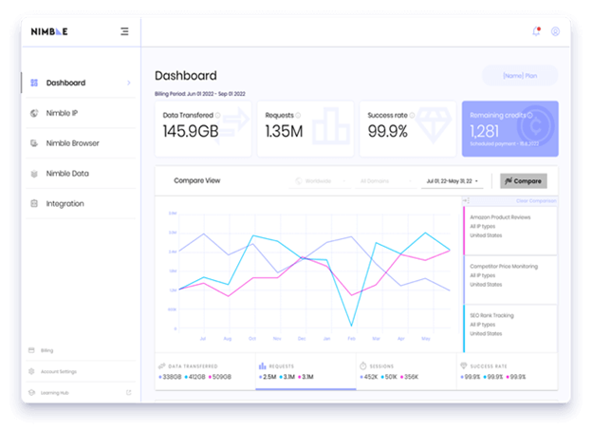This screenshot has width=592, height=430.
Task: Click the Compare button
Action: (x=523, y=180)
